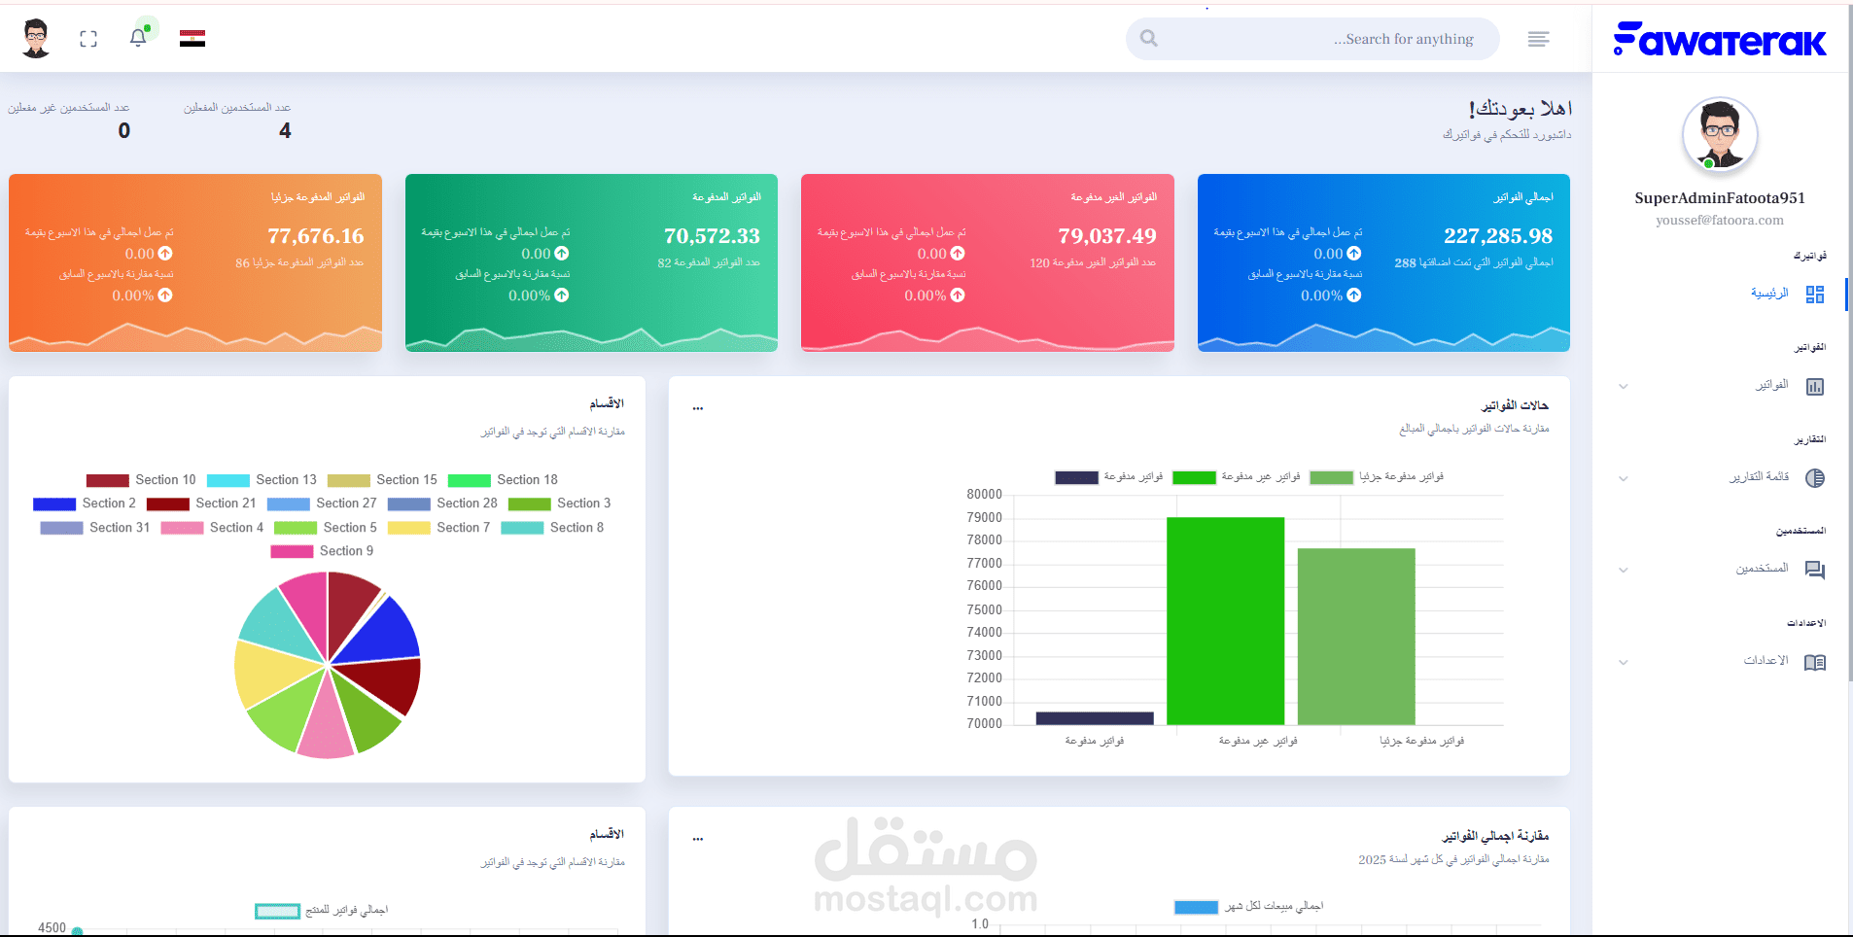Viewport: 1853px width, 937px height.
Task: Click the 79,037.49 unpaid invoices value
Action: tap(1107, 236)
